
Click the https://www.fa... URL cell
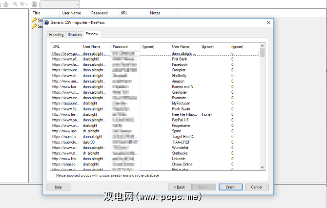65,64
